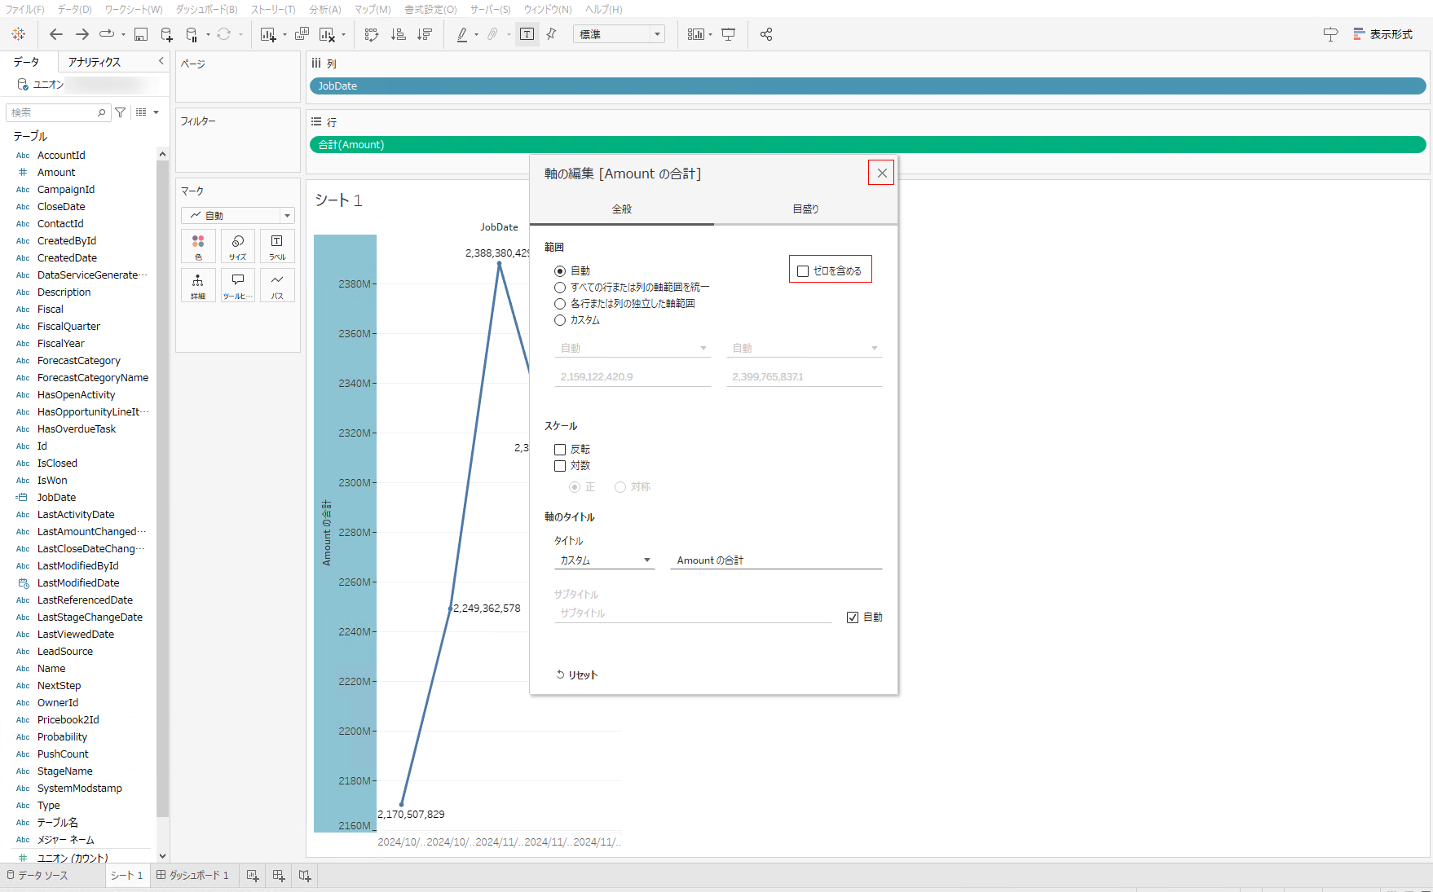The width and height of the screenshot is (1433, 892).
Task: Open the axis title カスタム dropdown
Action: pos(604,560)
